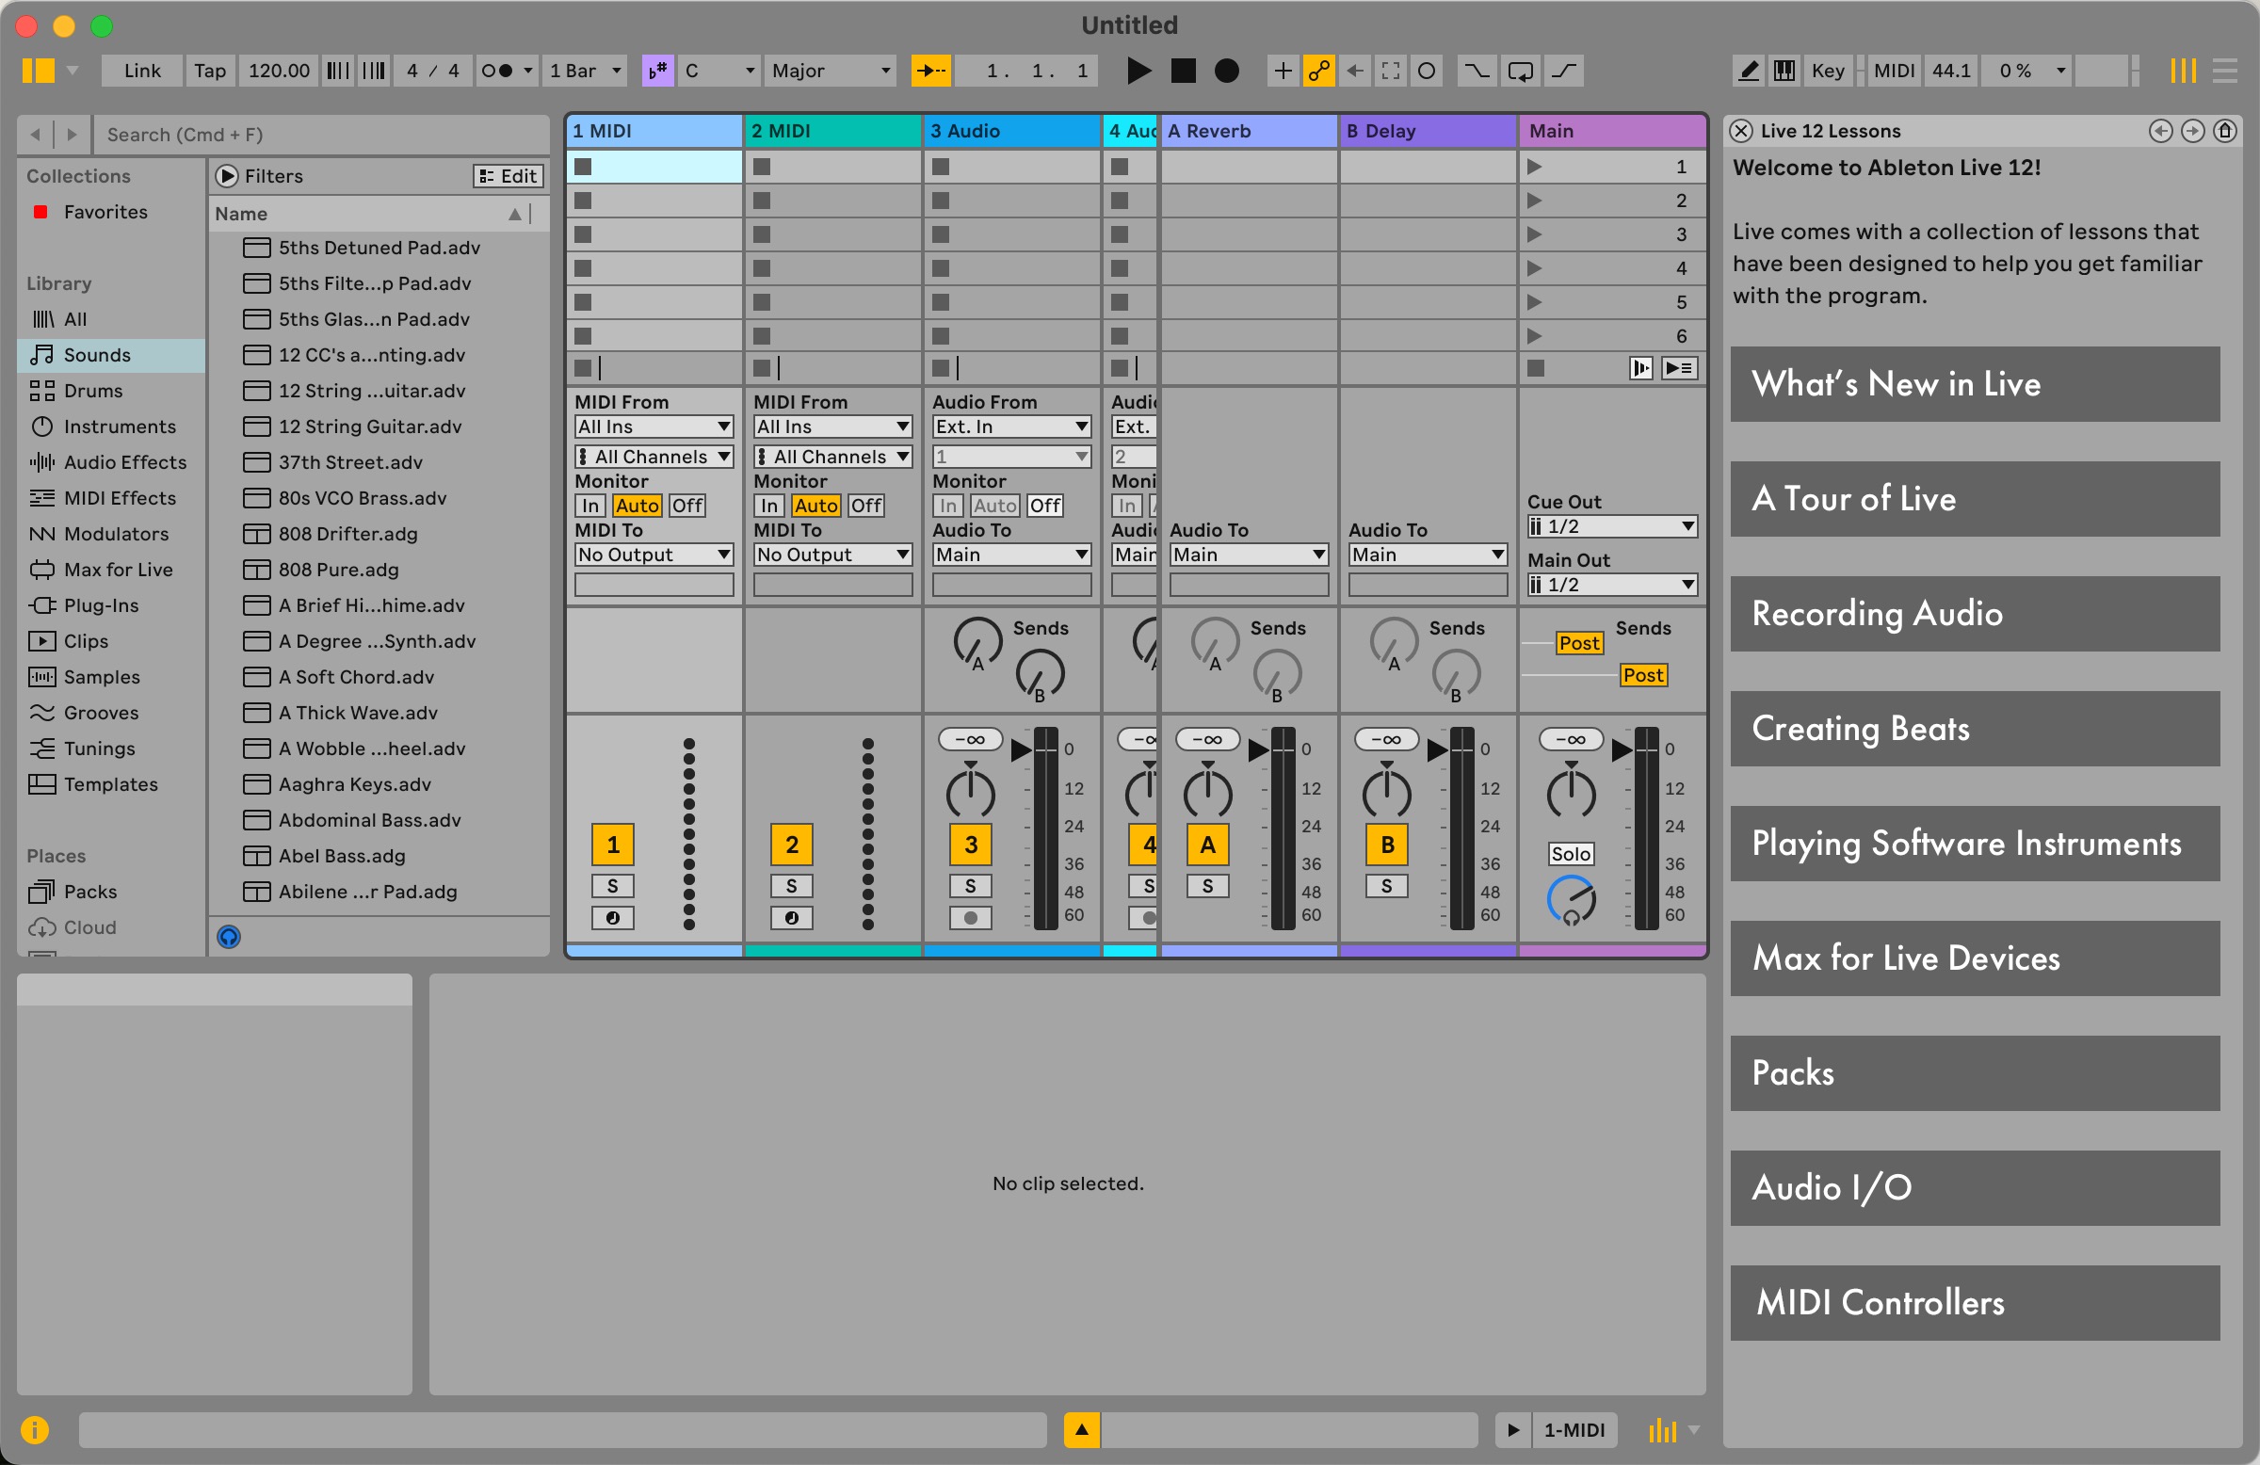Open the Sounds category in Library
Screen dimensions: 2260x1465
click(92, 354)
